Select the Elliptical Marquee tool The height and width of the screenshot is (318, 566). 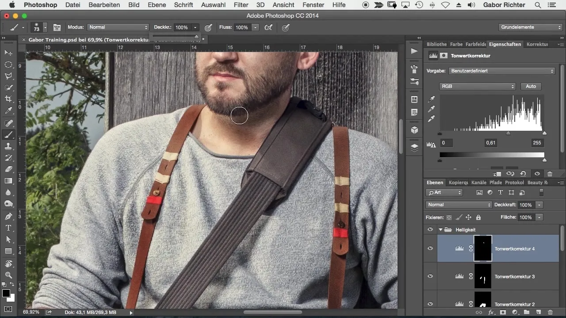pos(8,64)
